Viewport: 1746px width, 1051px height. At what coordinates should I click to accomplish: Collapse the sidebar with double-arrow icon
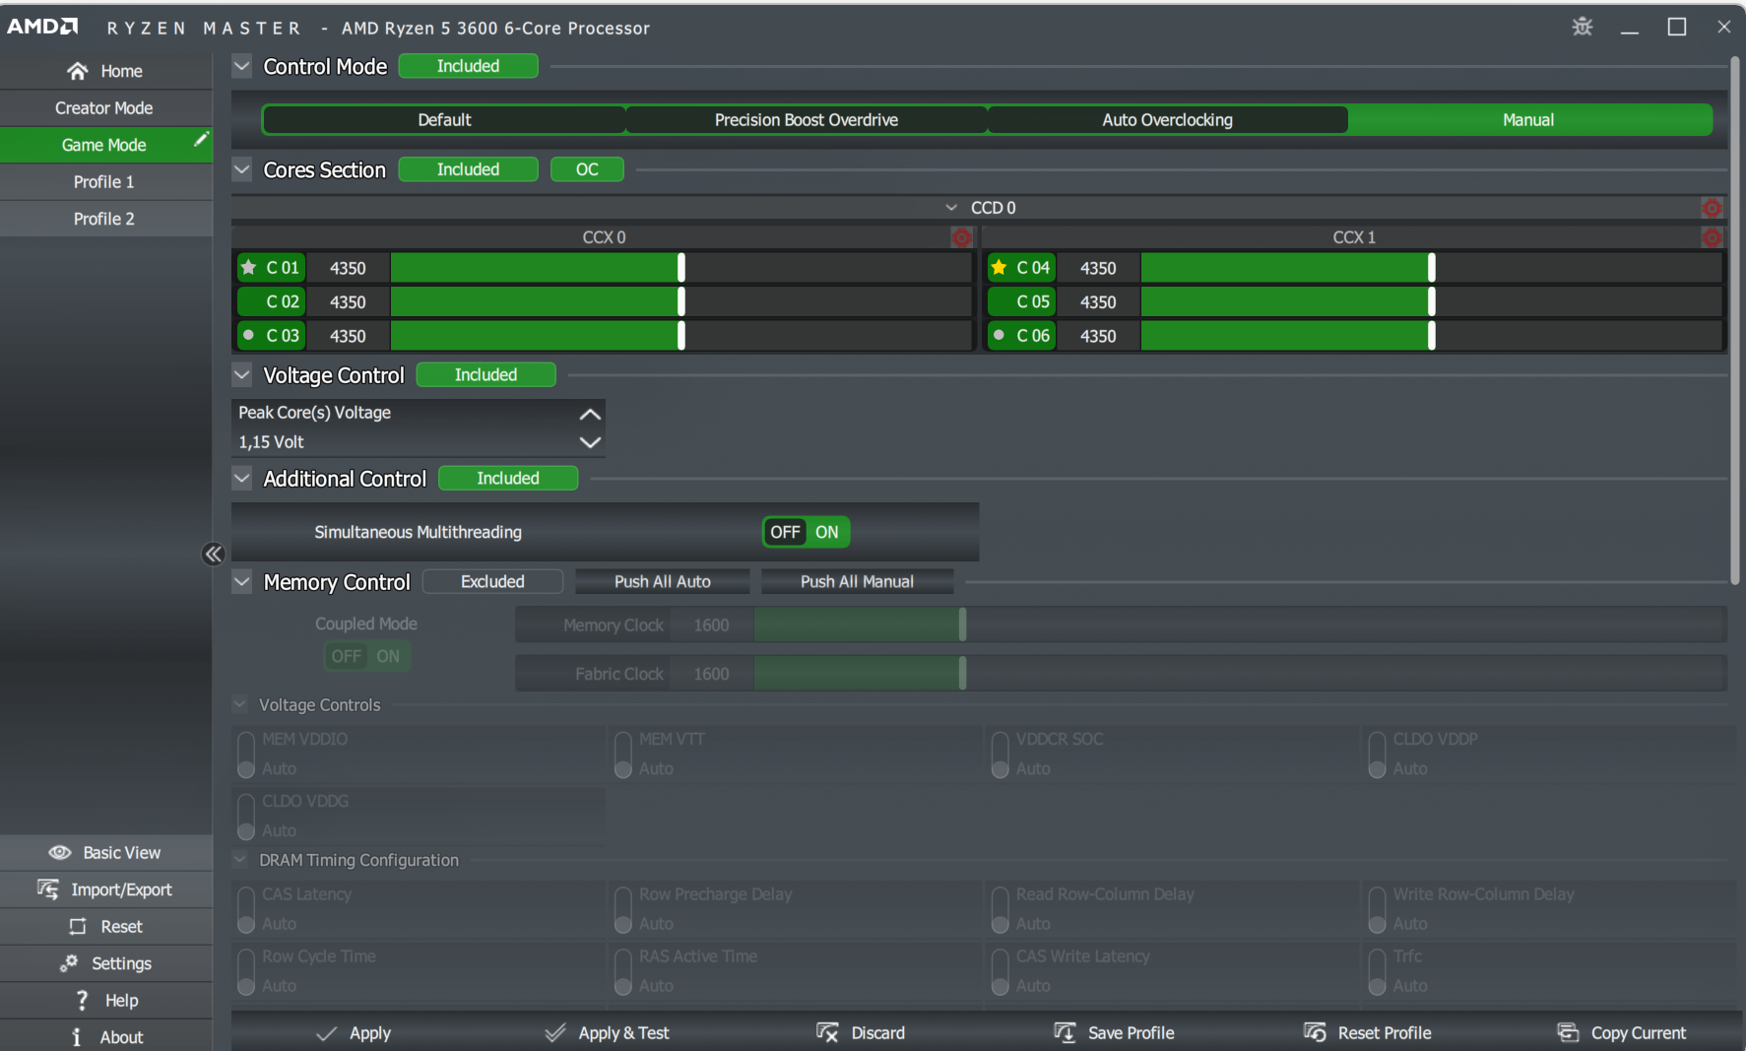[x=213, y=554]
